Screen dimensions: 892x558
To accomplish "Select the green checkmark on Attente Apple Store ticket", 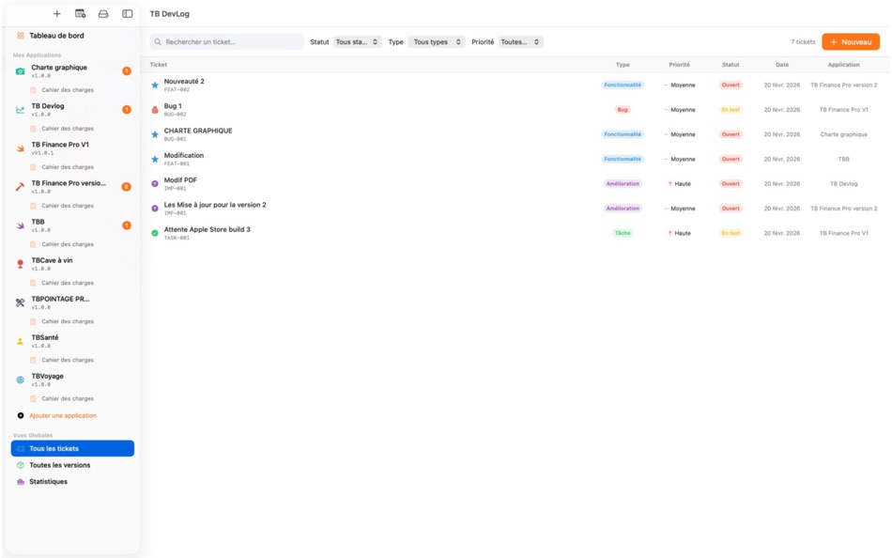I will 155,231.
